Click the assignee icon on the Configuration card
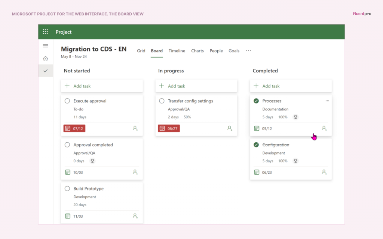383x239 pixels. [324, 172]
